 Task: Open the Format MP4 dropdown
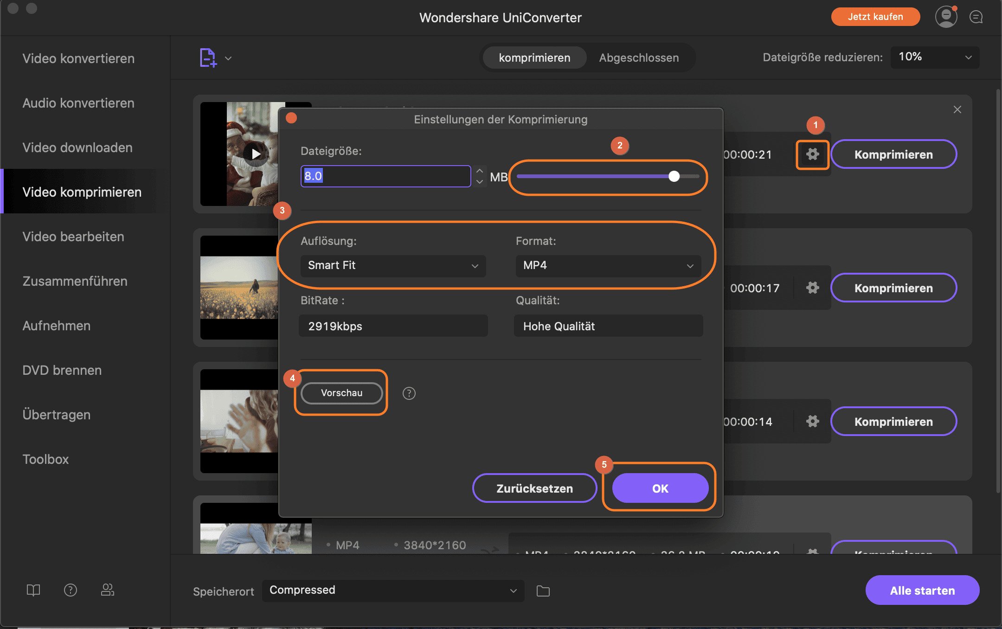click(x=608, y=266)
